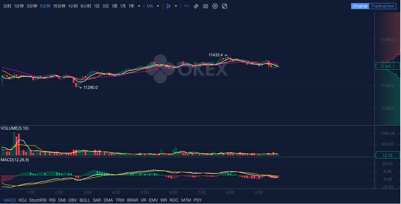The width and height of the screenshot is (401, 204).
Task: Click the 9:00 time axis marker
Action: (259, 192)
